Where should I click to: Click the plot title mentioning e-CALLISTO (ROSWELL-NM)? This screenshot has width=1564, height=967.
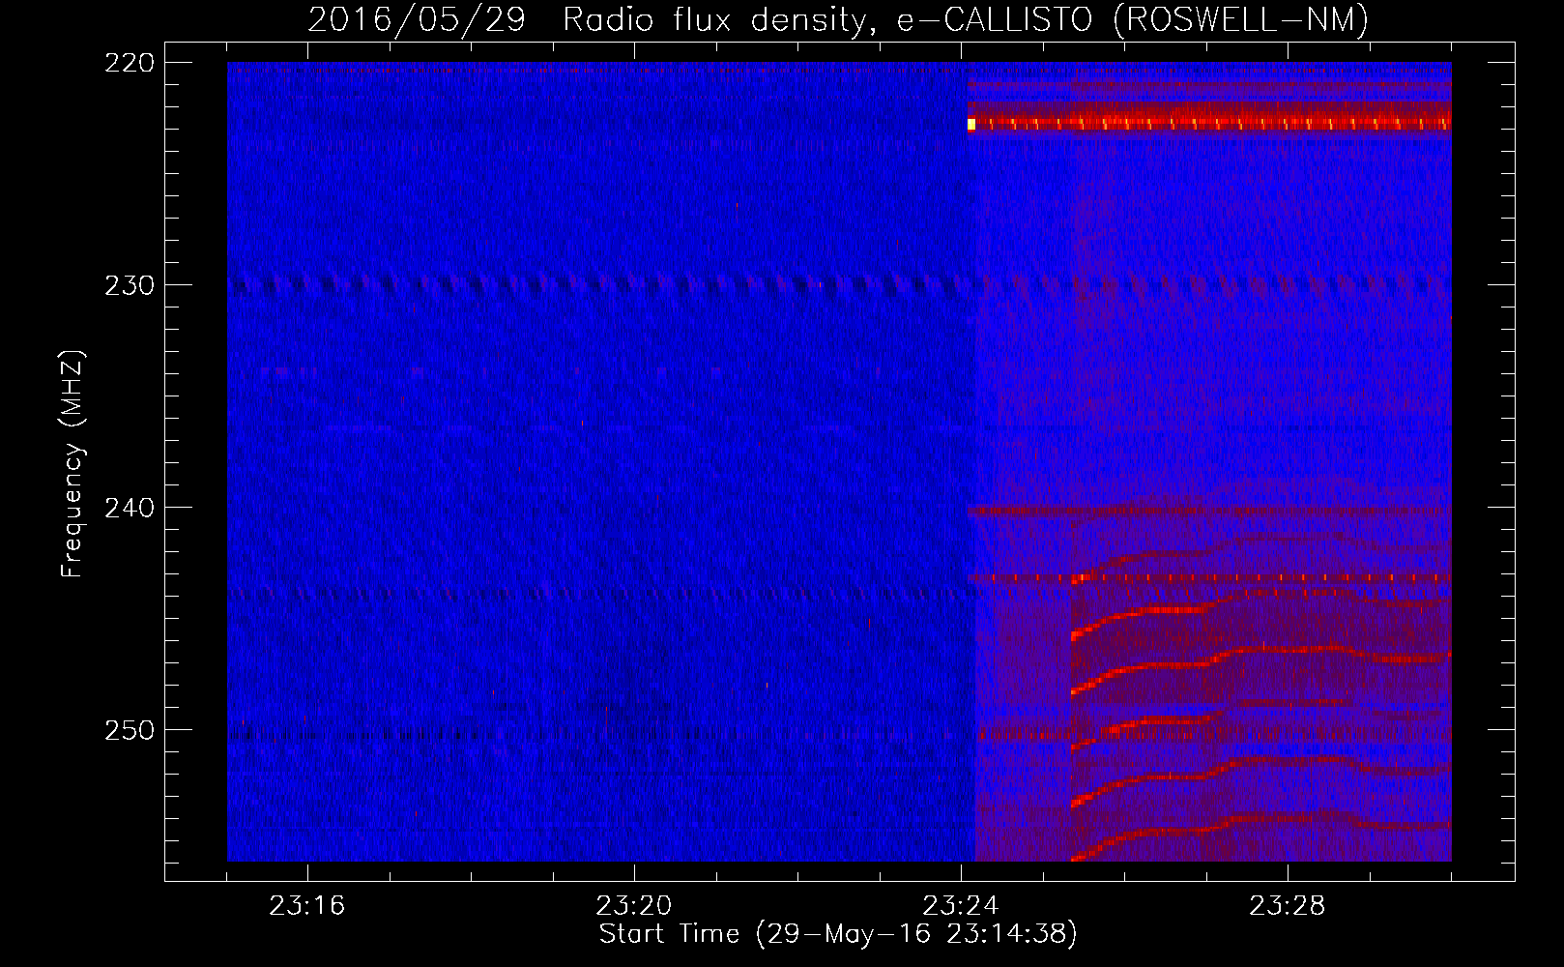point(838,20)
